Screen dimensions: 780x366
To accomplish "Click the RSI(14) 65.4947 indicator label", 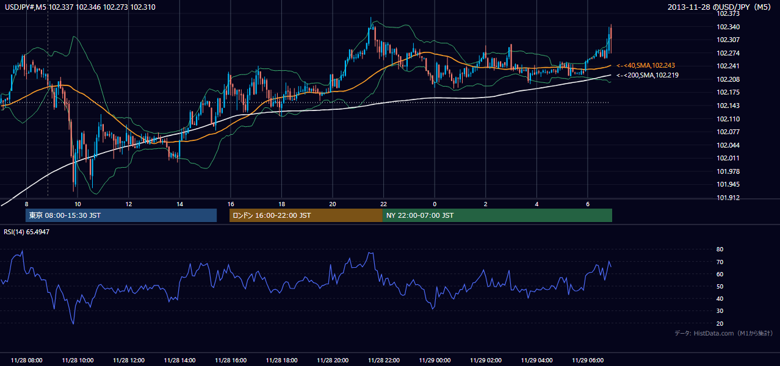I will coord(27,232).
